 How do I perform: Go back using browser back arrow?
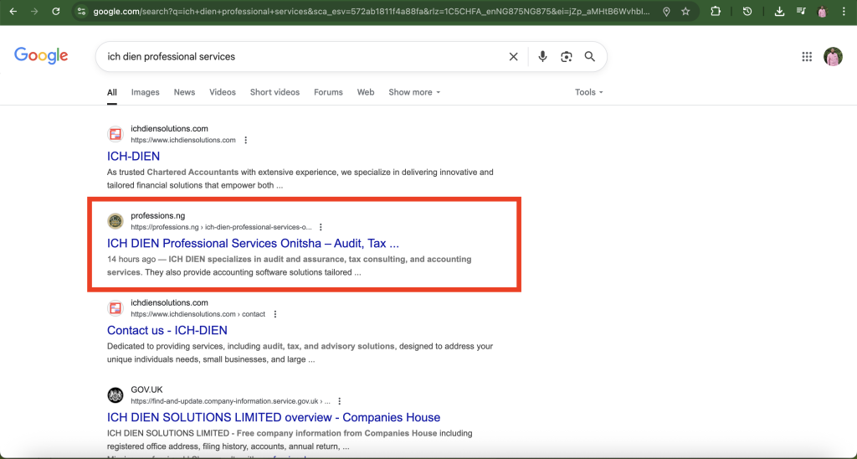[13, 11]
